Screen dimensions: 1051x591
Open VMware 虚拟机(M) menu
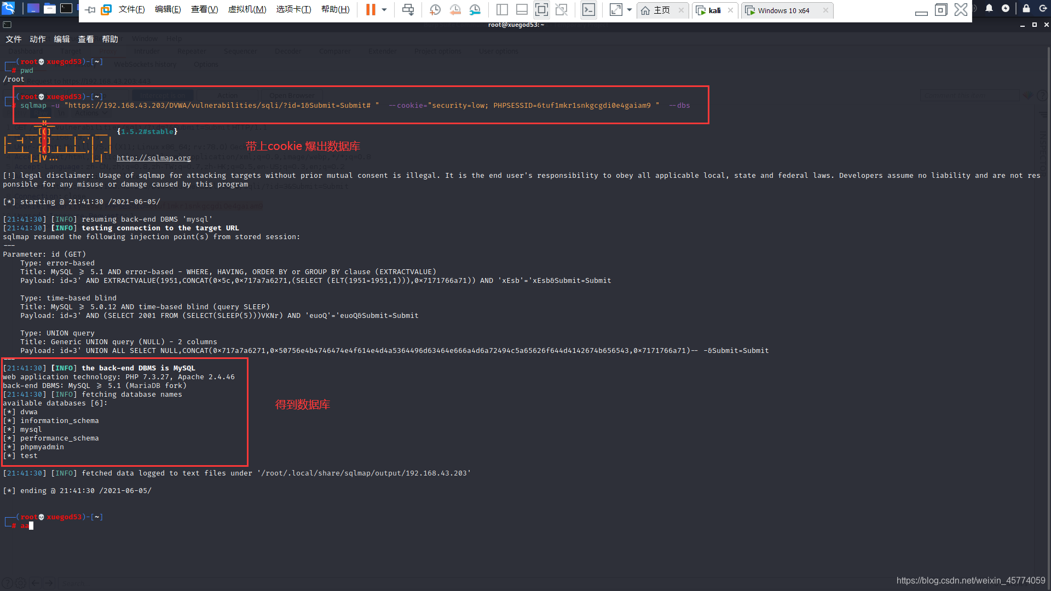247,10
